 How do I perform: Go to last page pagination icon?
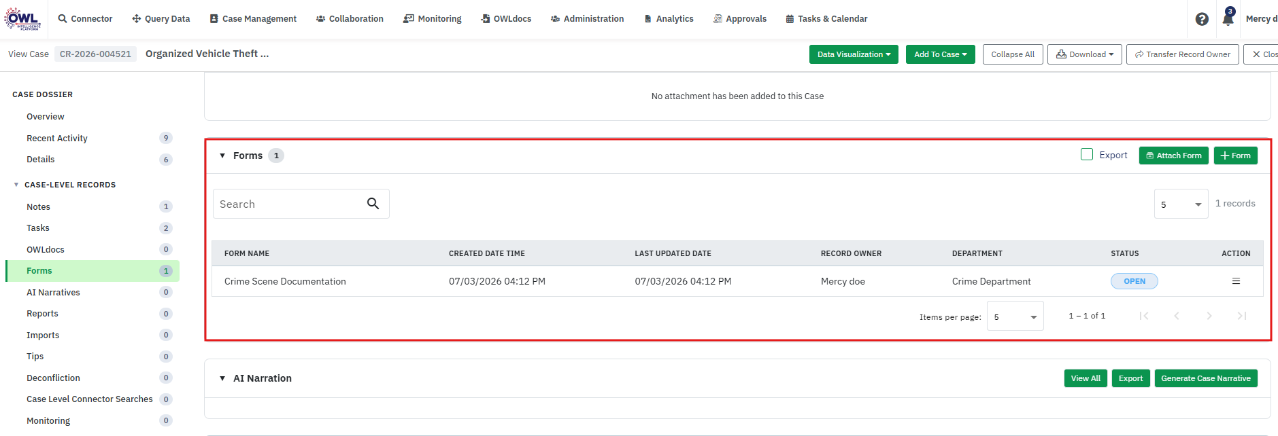pyautogui.click(x=1241, y=316)
